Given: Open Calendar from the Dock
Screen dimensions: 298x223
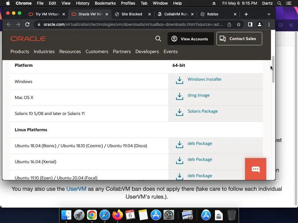Looking at the screenshot, I should click(x=130, y=215).
